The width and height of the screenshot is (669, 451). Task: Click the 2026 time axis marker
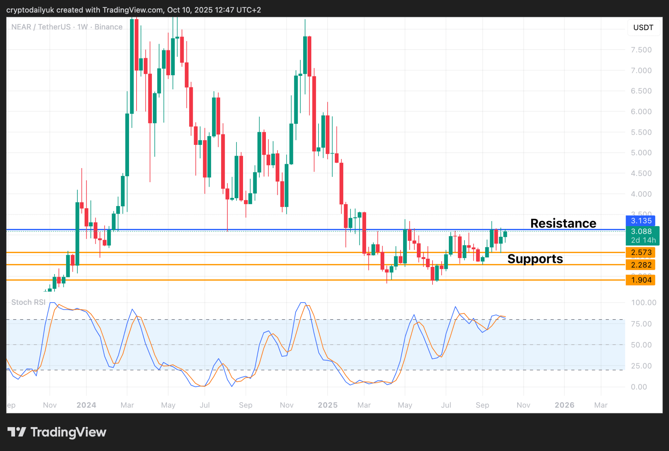(x=564, y=405)
